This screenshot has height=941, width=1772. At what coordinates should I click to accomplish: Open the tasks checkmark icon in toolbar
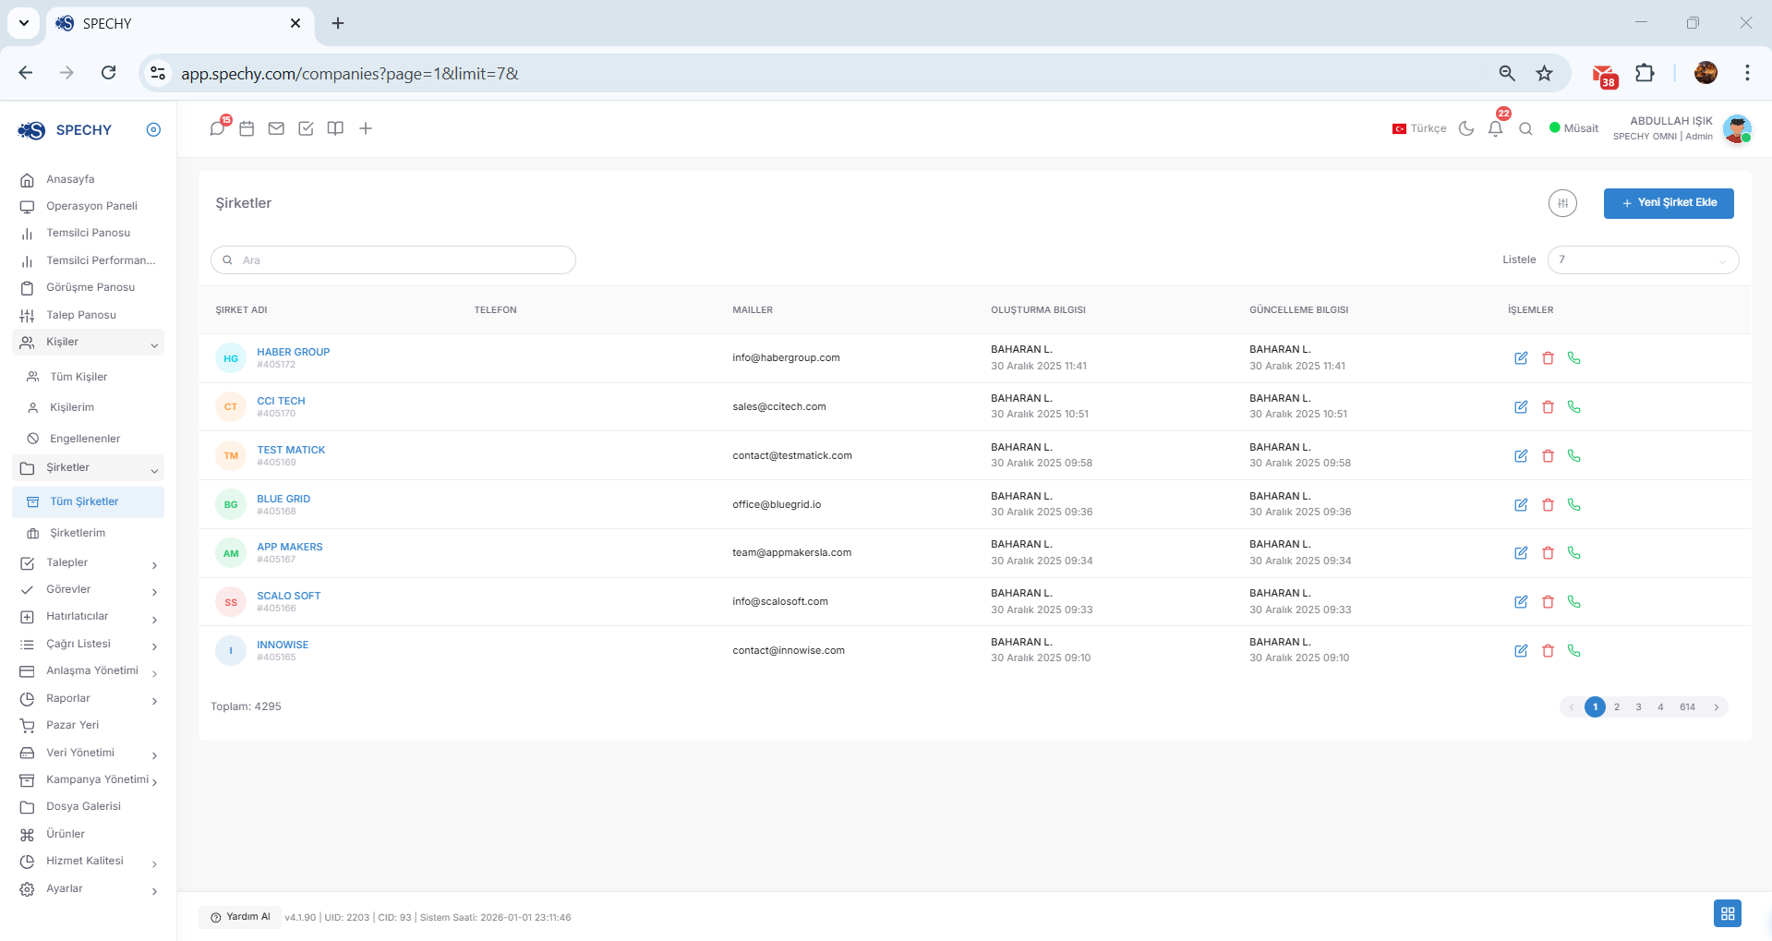click(306, 128)
